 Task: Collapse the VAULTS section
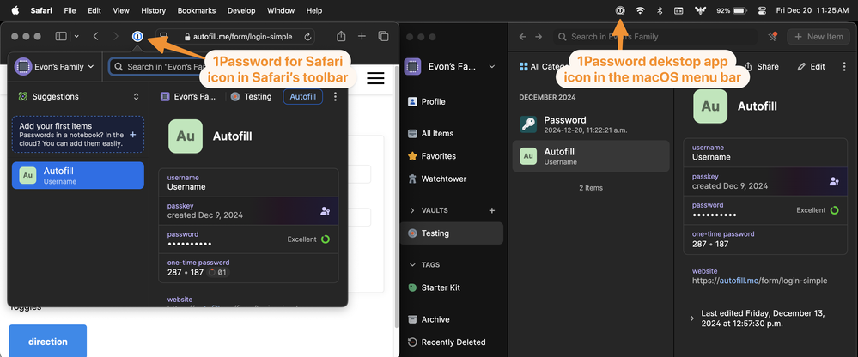[412, 210]
